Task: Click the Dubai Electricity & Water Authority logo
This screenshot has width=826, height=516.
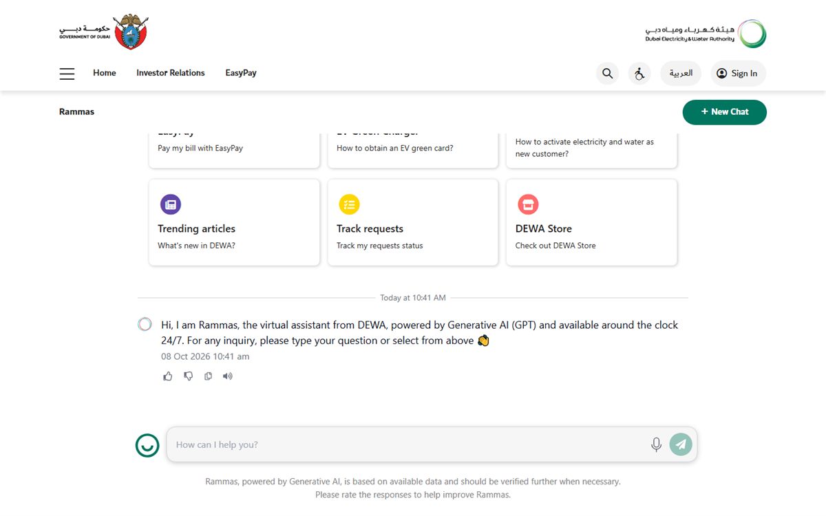Action: 706,34
